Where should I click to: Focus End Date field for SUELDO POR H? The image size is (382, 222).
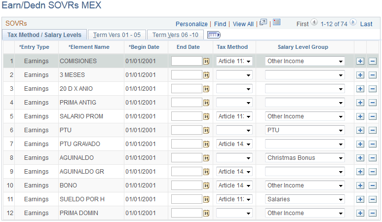coord(187,199)
